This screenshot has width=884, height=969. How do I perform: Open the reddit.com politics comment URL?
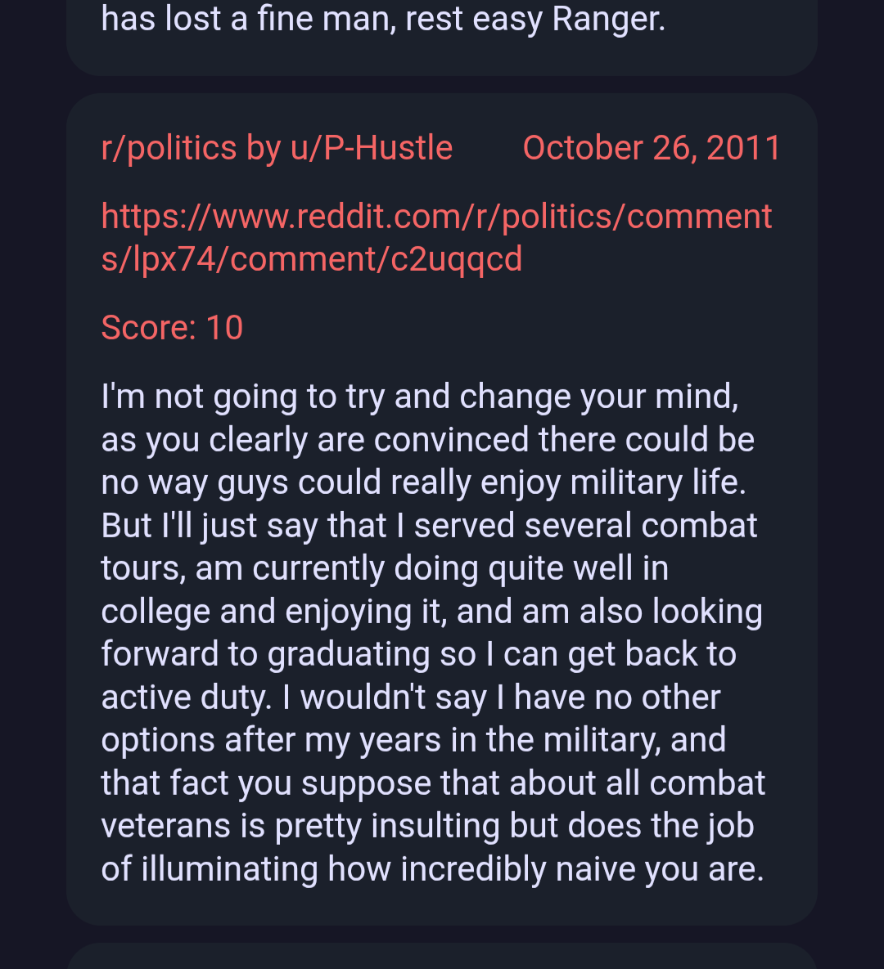click(436, 238)
